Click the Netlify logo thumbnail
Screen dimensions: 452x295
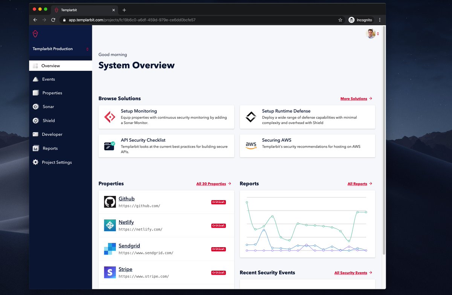110,225
